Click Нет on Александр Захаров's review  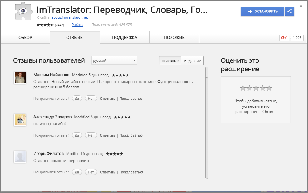(91, 135)
